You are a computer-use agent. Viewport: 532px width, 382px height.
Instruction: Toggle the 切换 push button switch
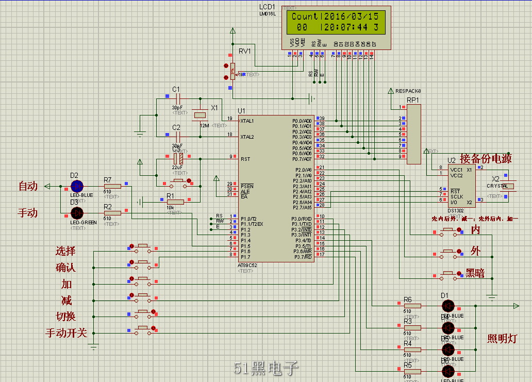[142, 314]
